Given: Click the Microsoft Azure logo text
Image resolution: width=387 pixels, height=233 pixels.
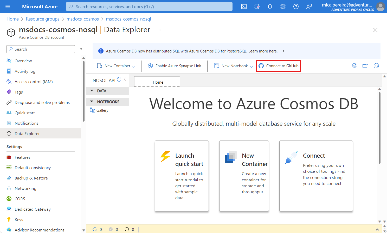Looking at the screenshot, I should (x=40, y=6).
